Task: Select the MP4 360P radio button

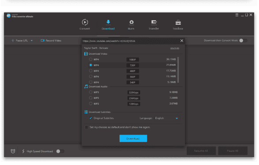Action: [x=90, y=76]
